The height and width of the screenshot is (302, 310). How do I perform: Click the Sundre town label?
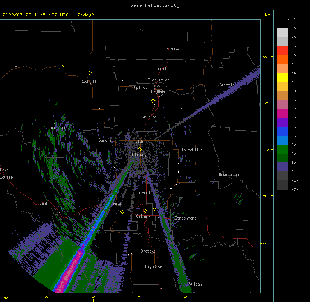click(105, 140)
